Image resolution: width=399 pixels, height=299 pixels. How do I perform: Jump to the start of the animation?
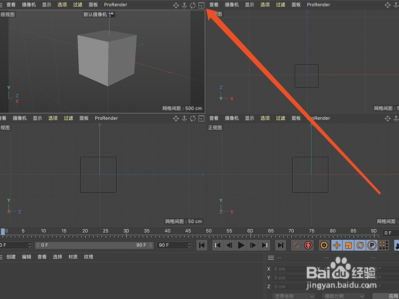click(202, 245)
